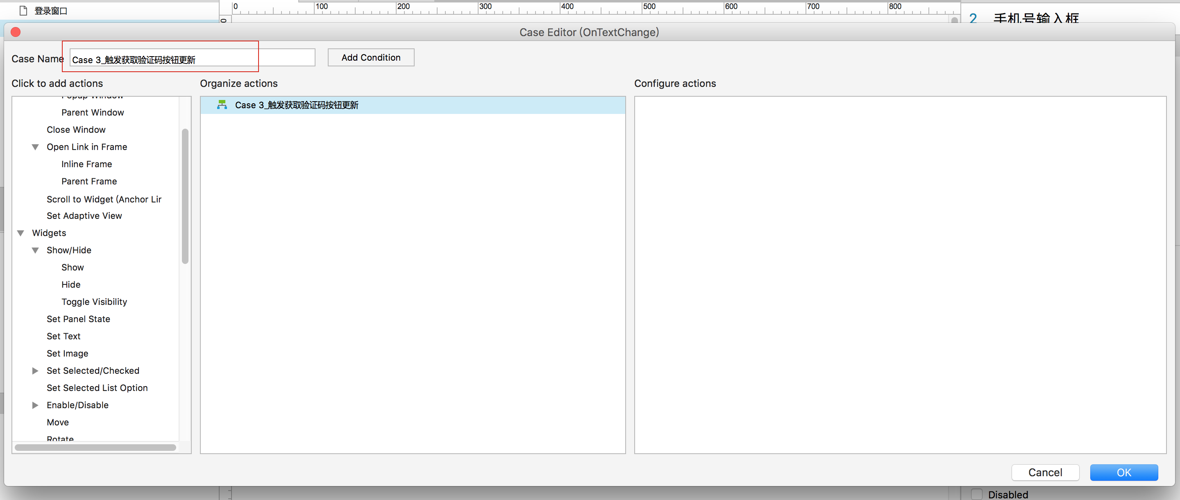Viewport: 1180px width, 500px height.
Task: Click the page icon next to 登录窗口
Action: coord(23,11)
